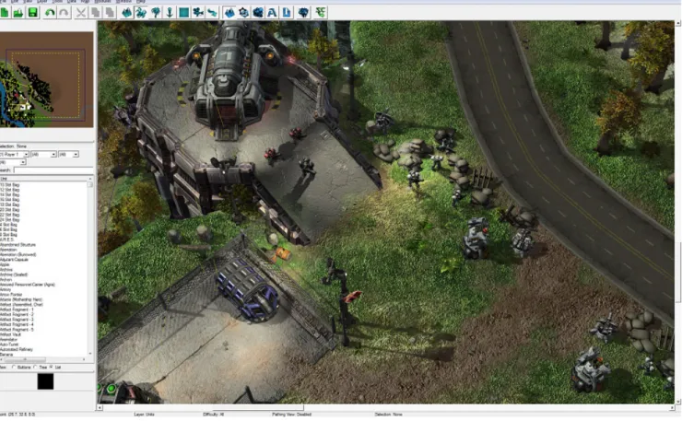Click the down arrow of unit list scrollbar
682x421 pixels.
coord(90,354)
